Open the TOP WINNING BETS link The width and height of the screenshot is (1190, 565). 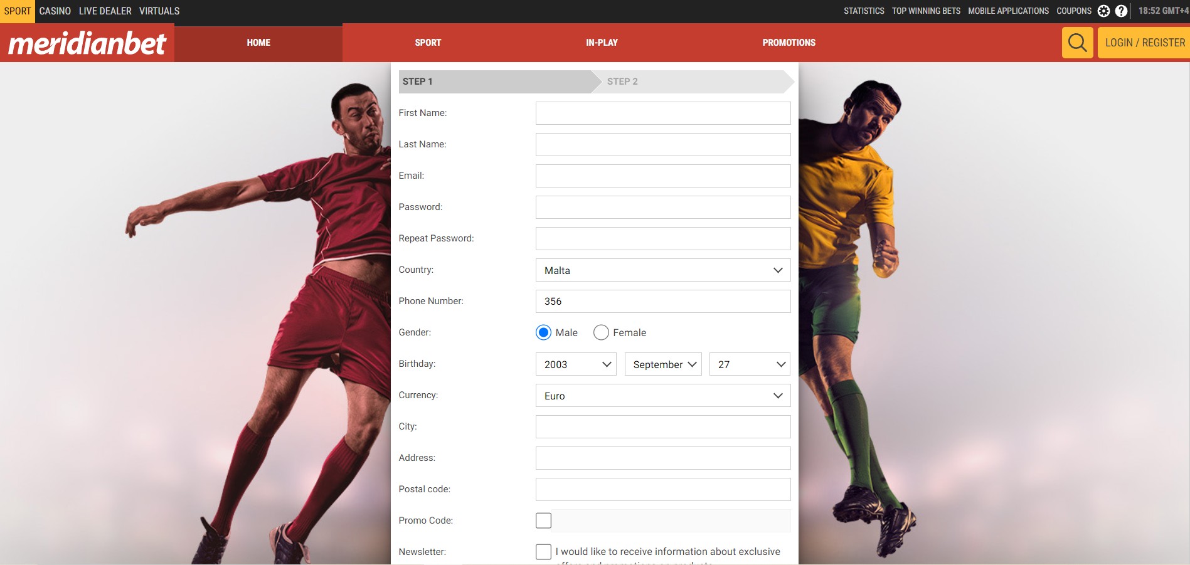coord(926,11)
